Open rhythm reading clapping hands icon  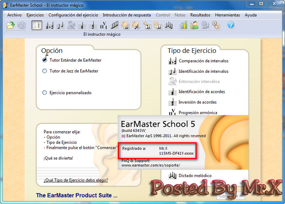125,25
